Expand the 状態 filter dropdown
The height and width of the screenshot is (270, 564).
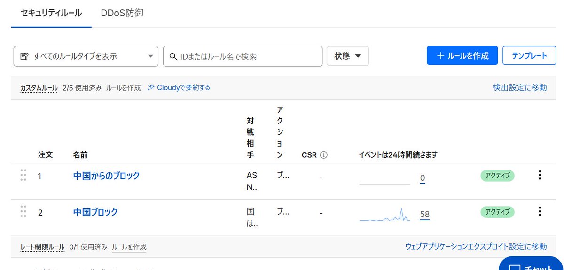pos(348,56)
